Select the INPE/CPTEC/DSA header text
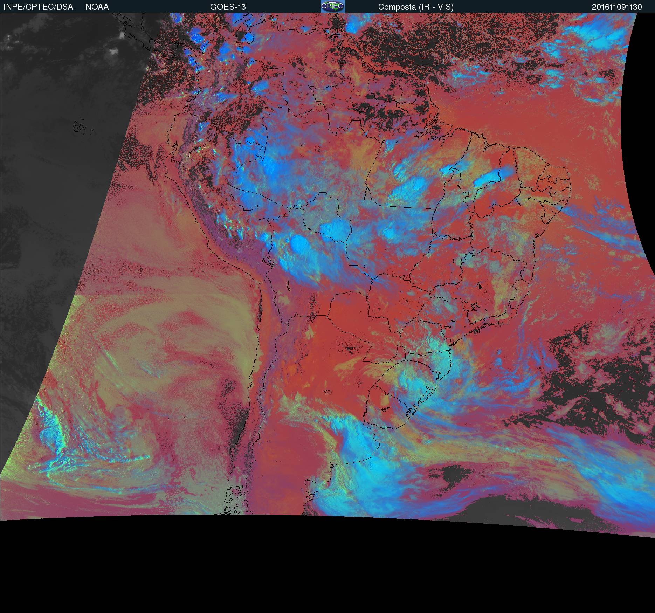Viewport: 655px width, 613px height. (x=38, y=7)
